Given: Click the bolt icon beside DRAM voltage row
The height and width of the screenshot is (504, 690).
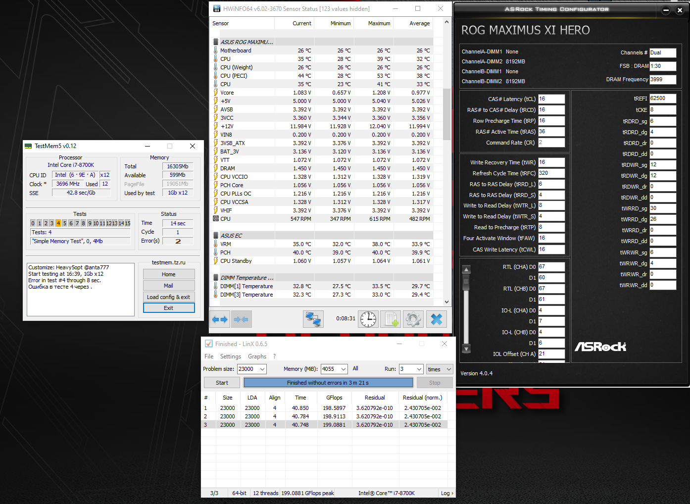Looking at the screenshot, I should click(216, 168).
